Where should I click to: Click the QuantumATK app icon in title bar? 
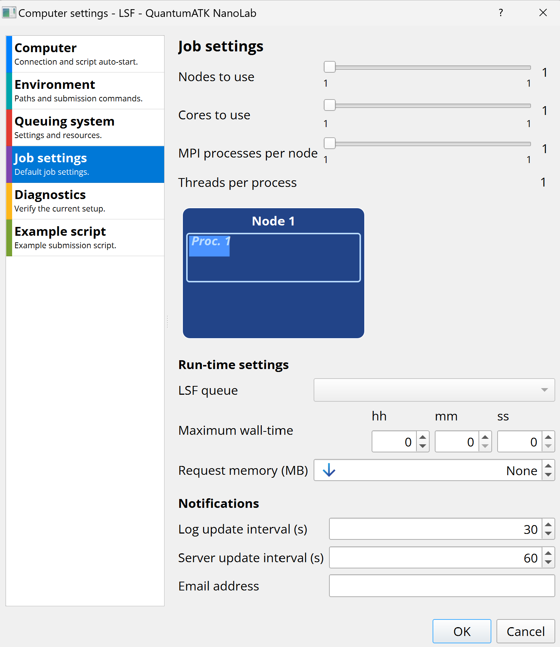pos(9,13)
